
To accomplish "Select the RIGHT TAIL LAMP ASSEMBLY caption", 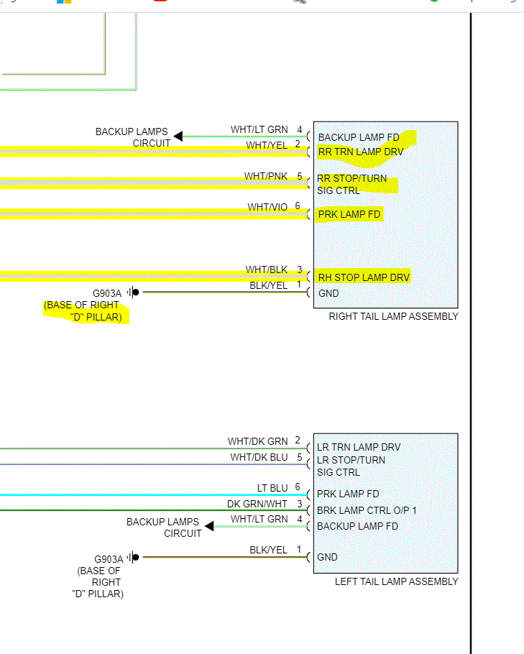I will point(393,316).
